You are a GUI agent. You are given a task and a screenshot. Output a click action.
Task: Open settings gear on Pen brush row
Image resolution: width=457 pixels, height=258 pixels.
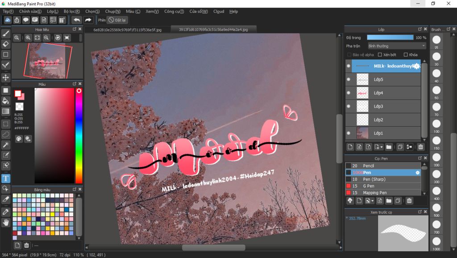tap(417, 173)
